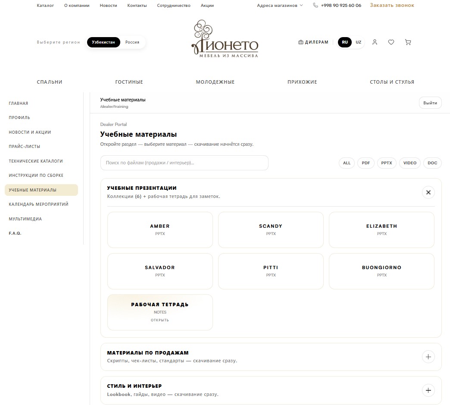450x405 pixels.
Task: Open the shopping cart icon
Action: pos(408,42)
